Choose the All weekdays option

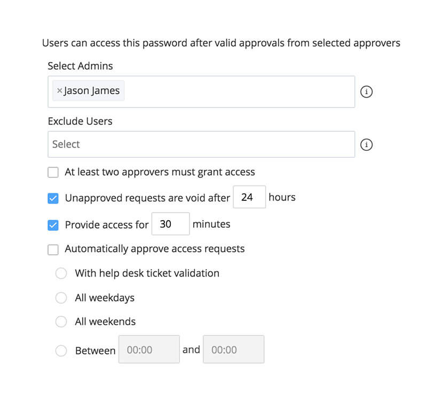click(61, 298)
